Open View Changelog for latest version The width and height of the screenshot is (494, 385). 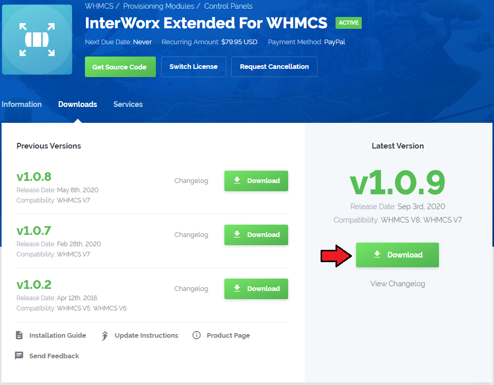[398, 284]
